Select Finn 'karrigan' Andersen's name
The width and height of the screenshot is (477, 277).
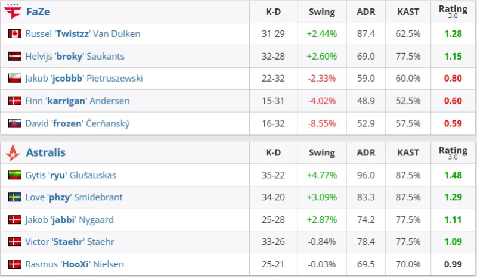pos(77,101)
